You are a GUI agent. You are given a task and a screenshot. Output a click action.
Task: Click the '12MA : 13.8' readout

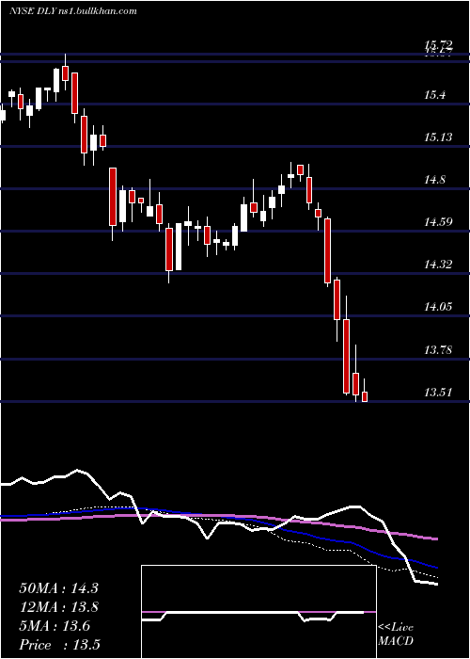[58, 607]
